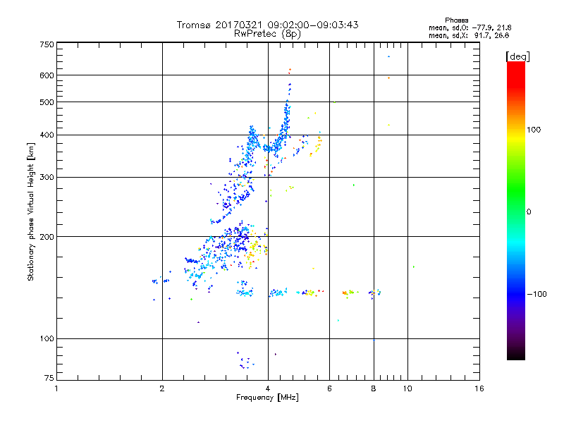Image resolution: width=564 pixels, height=423 pixels.
Task: Click the x-axis tick label '8'
Action: 374,388
